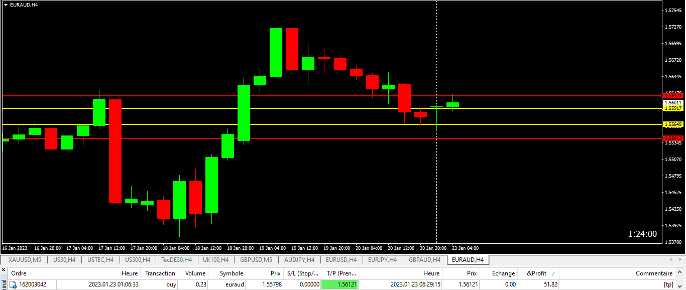Image resolution: width=686 pixels, height=290 pixels.
Task: Sort by the Transaction column header
Action: (160, 273)
